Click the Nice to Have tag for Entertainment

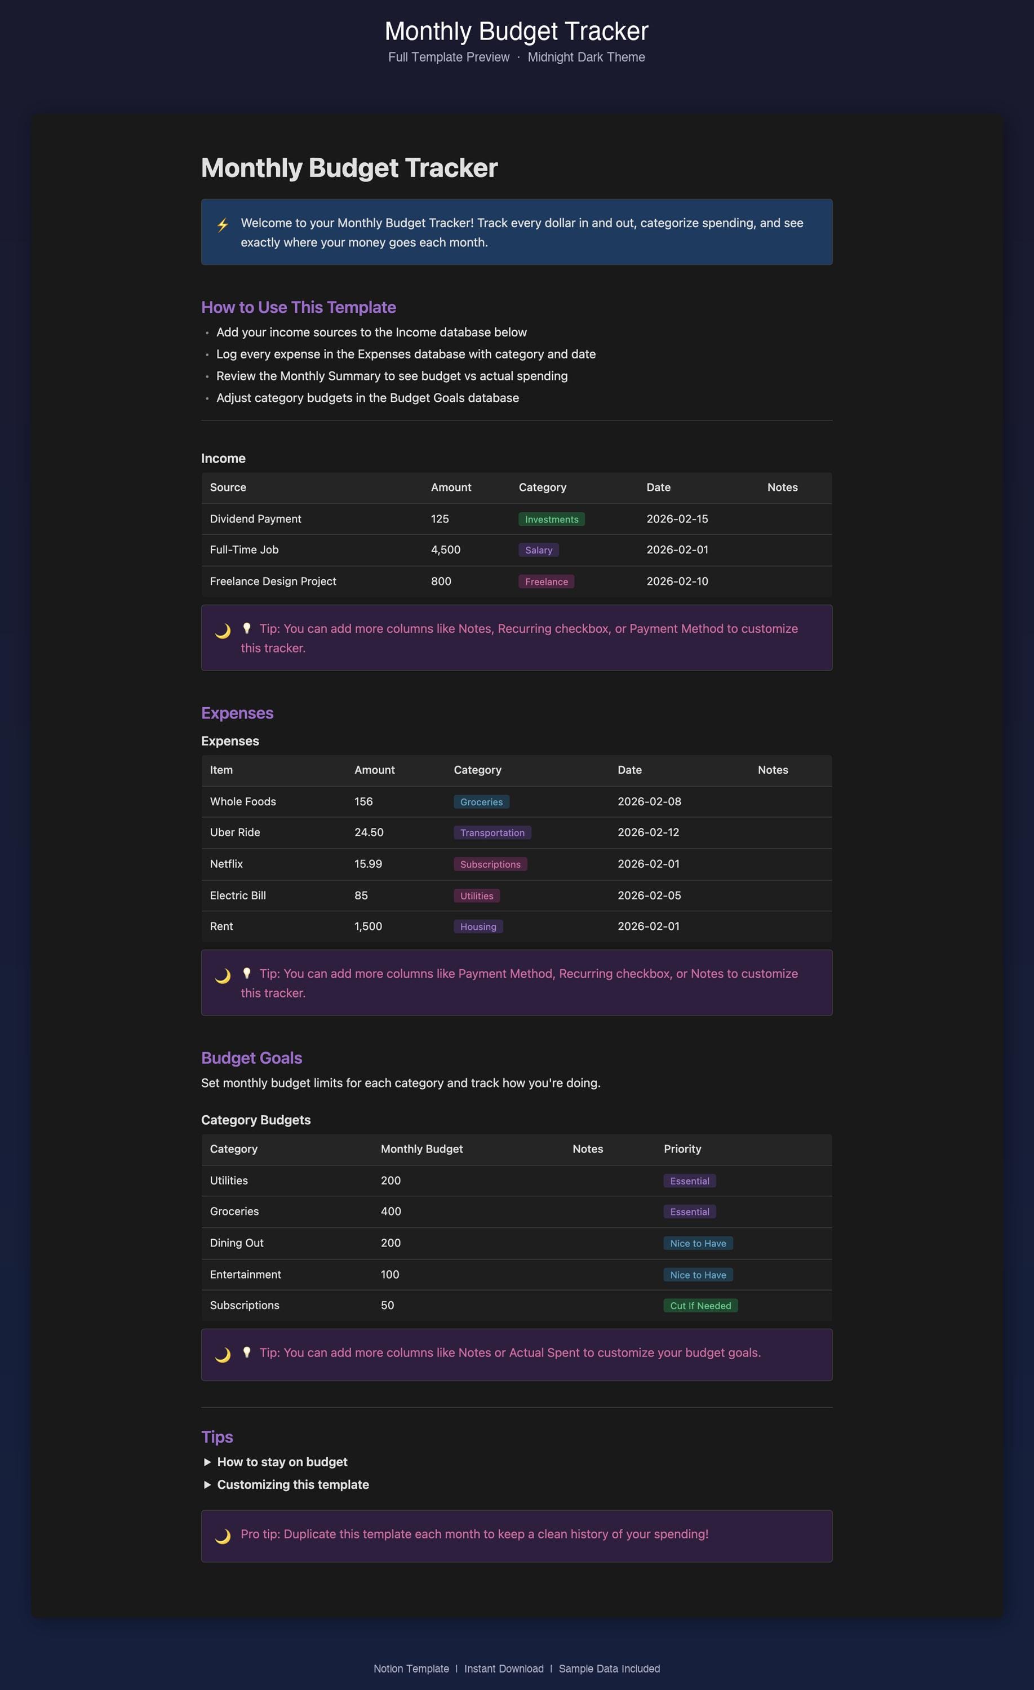click(x=698, y=1275)
